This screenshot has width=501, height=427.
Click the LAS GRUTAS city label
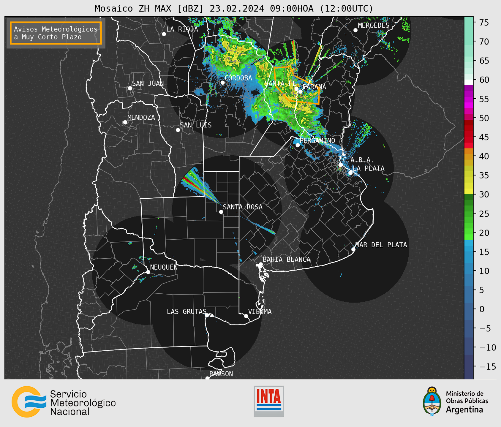(187, 312)
